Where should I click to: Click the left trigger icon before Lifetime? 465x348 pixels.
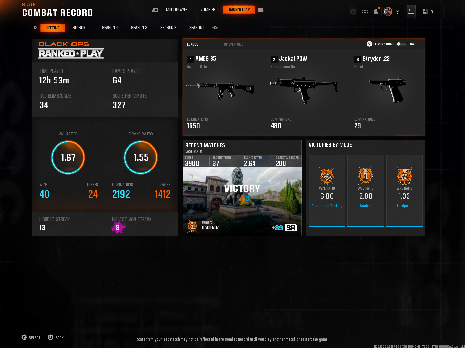(35, 28)
